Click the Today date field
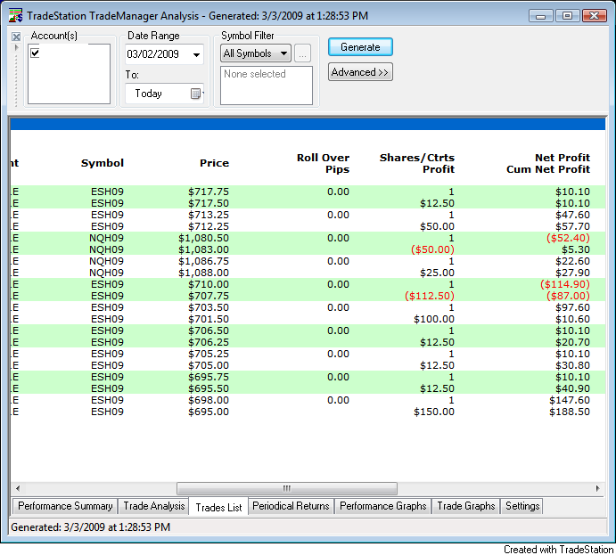 [x=164, y=94]
